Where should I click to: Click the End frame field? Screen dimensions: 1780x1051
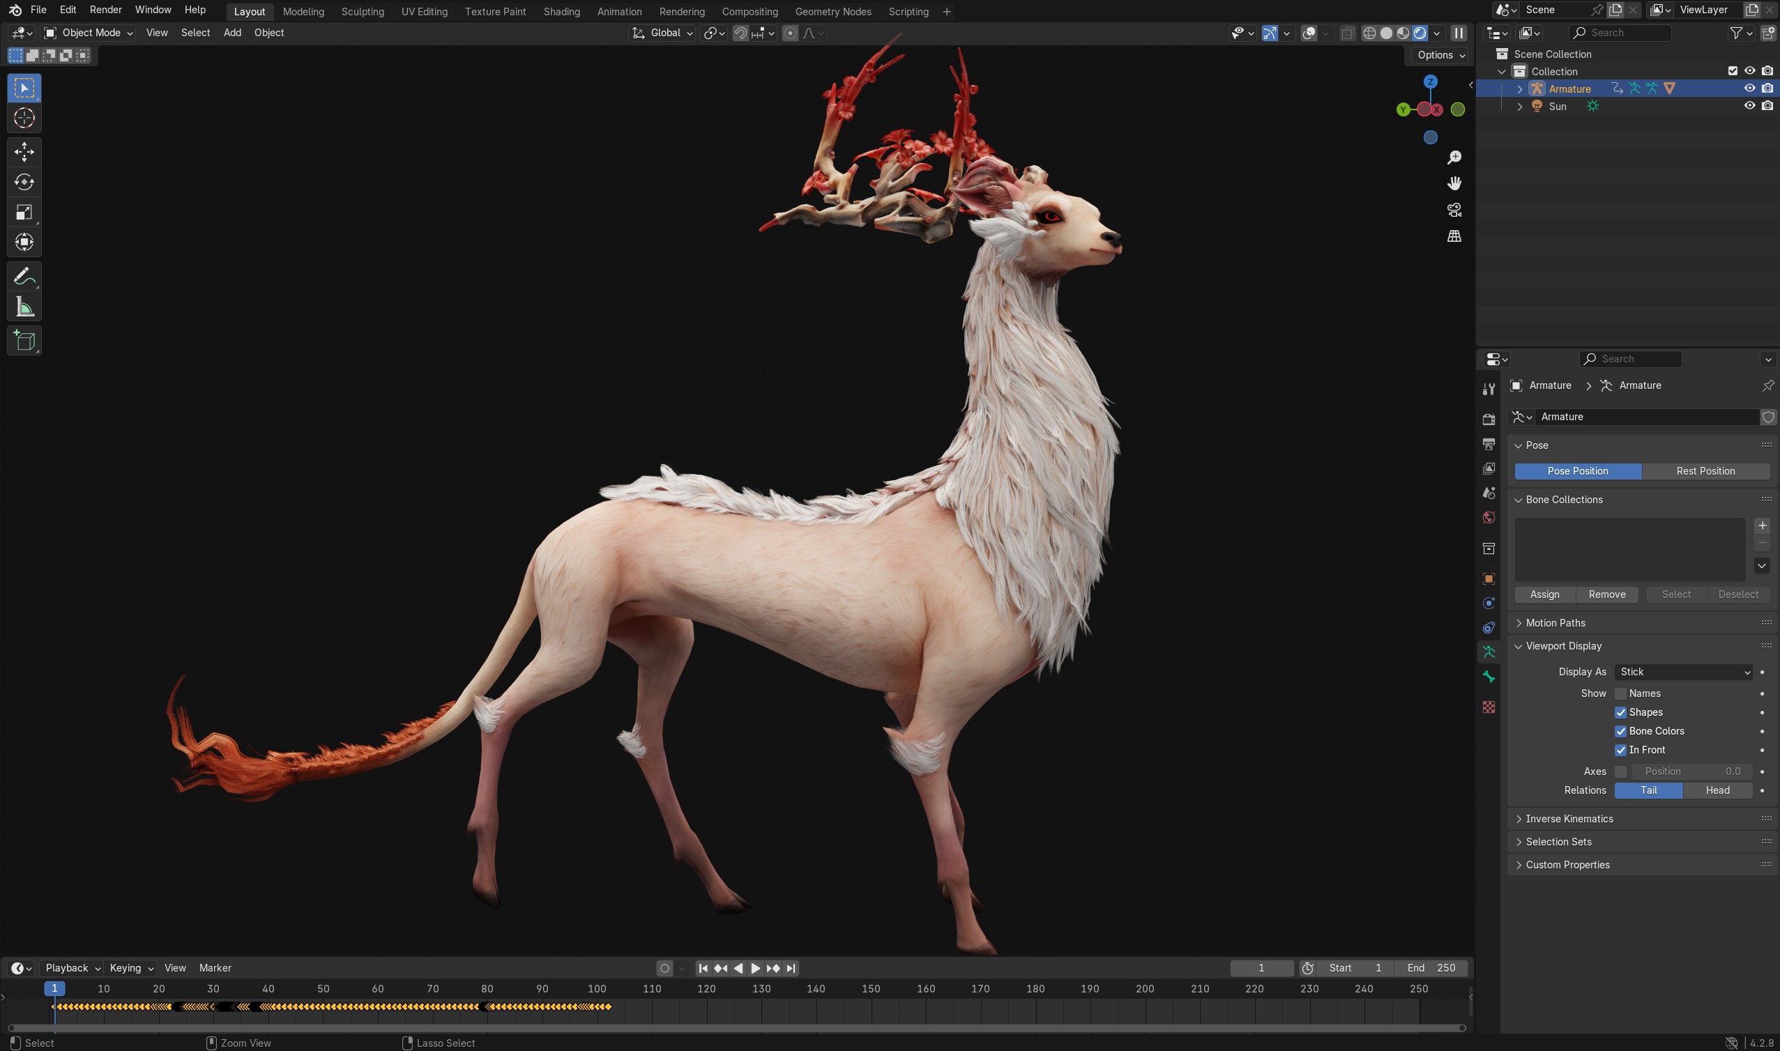point(1431,967)
